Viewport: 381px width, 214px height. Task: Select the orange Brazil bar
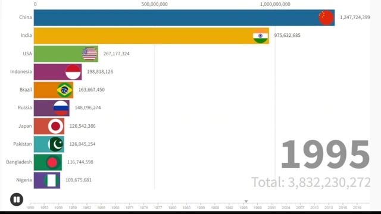54,90
